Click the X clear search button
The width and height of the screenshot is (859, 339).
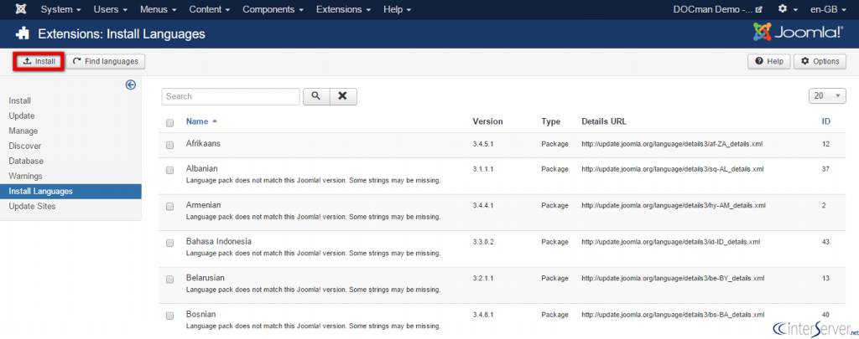click(x=343, y=96)
